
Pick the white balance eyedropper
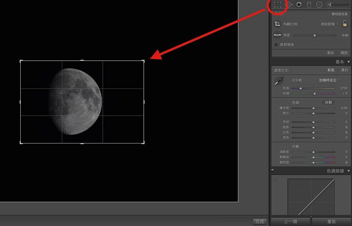pos(278,81)
